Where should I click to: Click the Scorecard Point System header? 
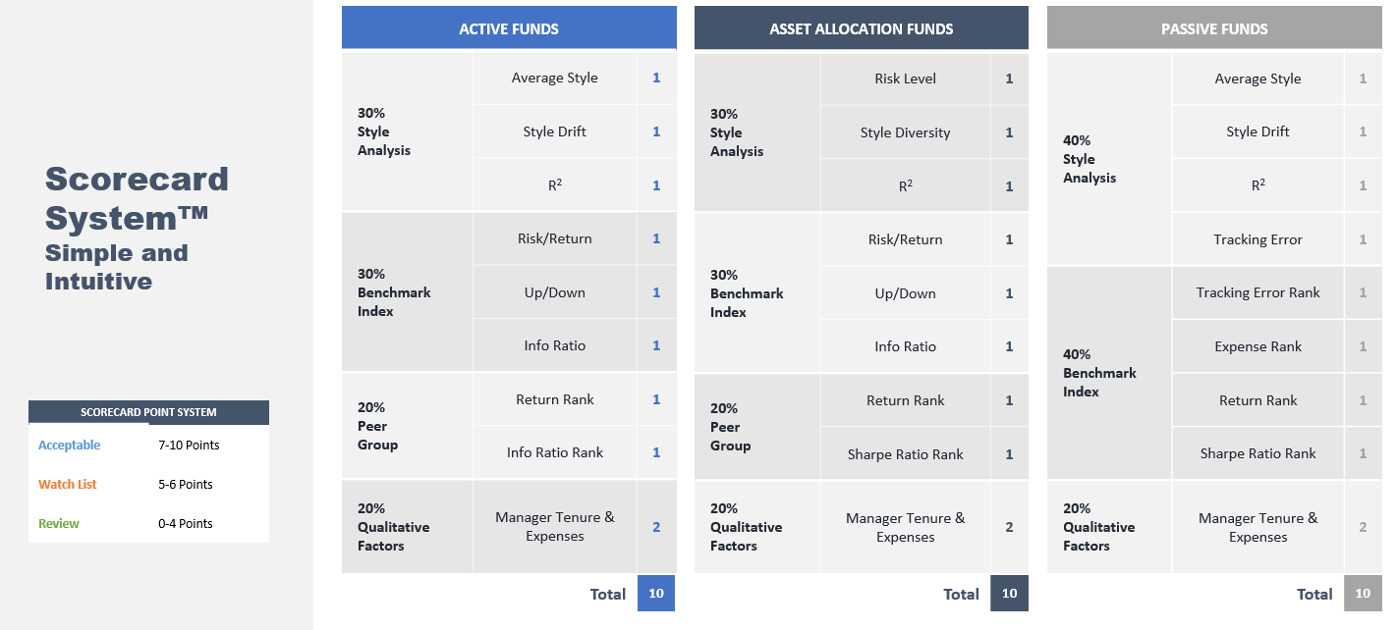click(148, 412)
